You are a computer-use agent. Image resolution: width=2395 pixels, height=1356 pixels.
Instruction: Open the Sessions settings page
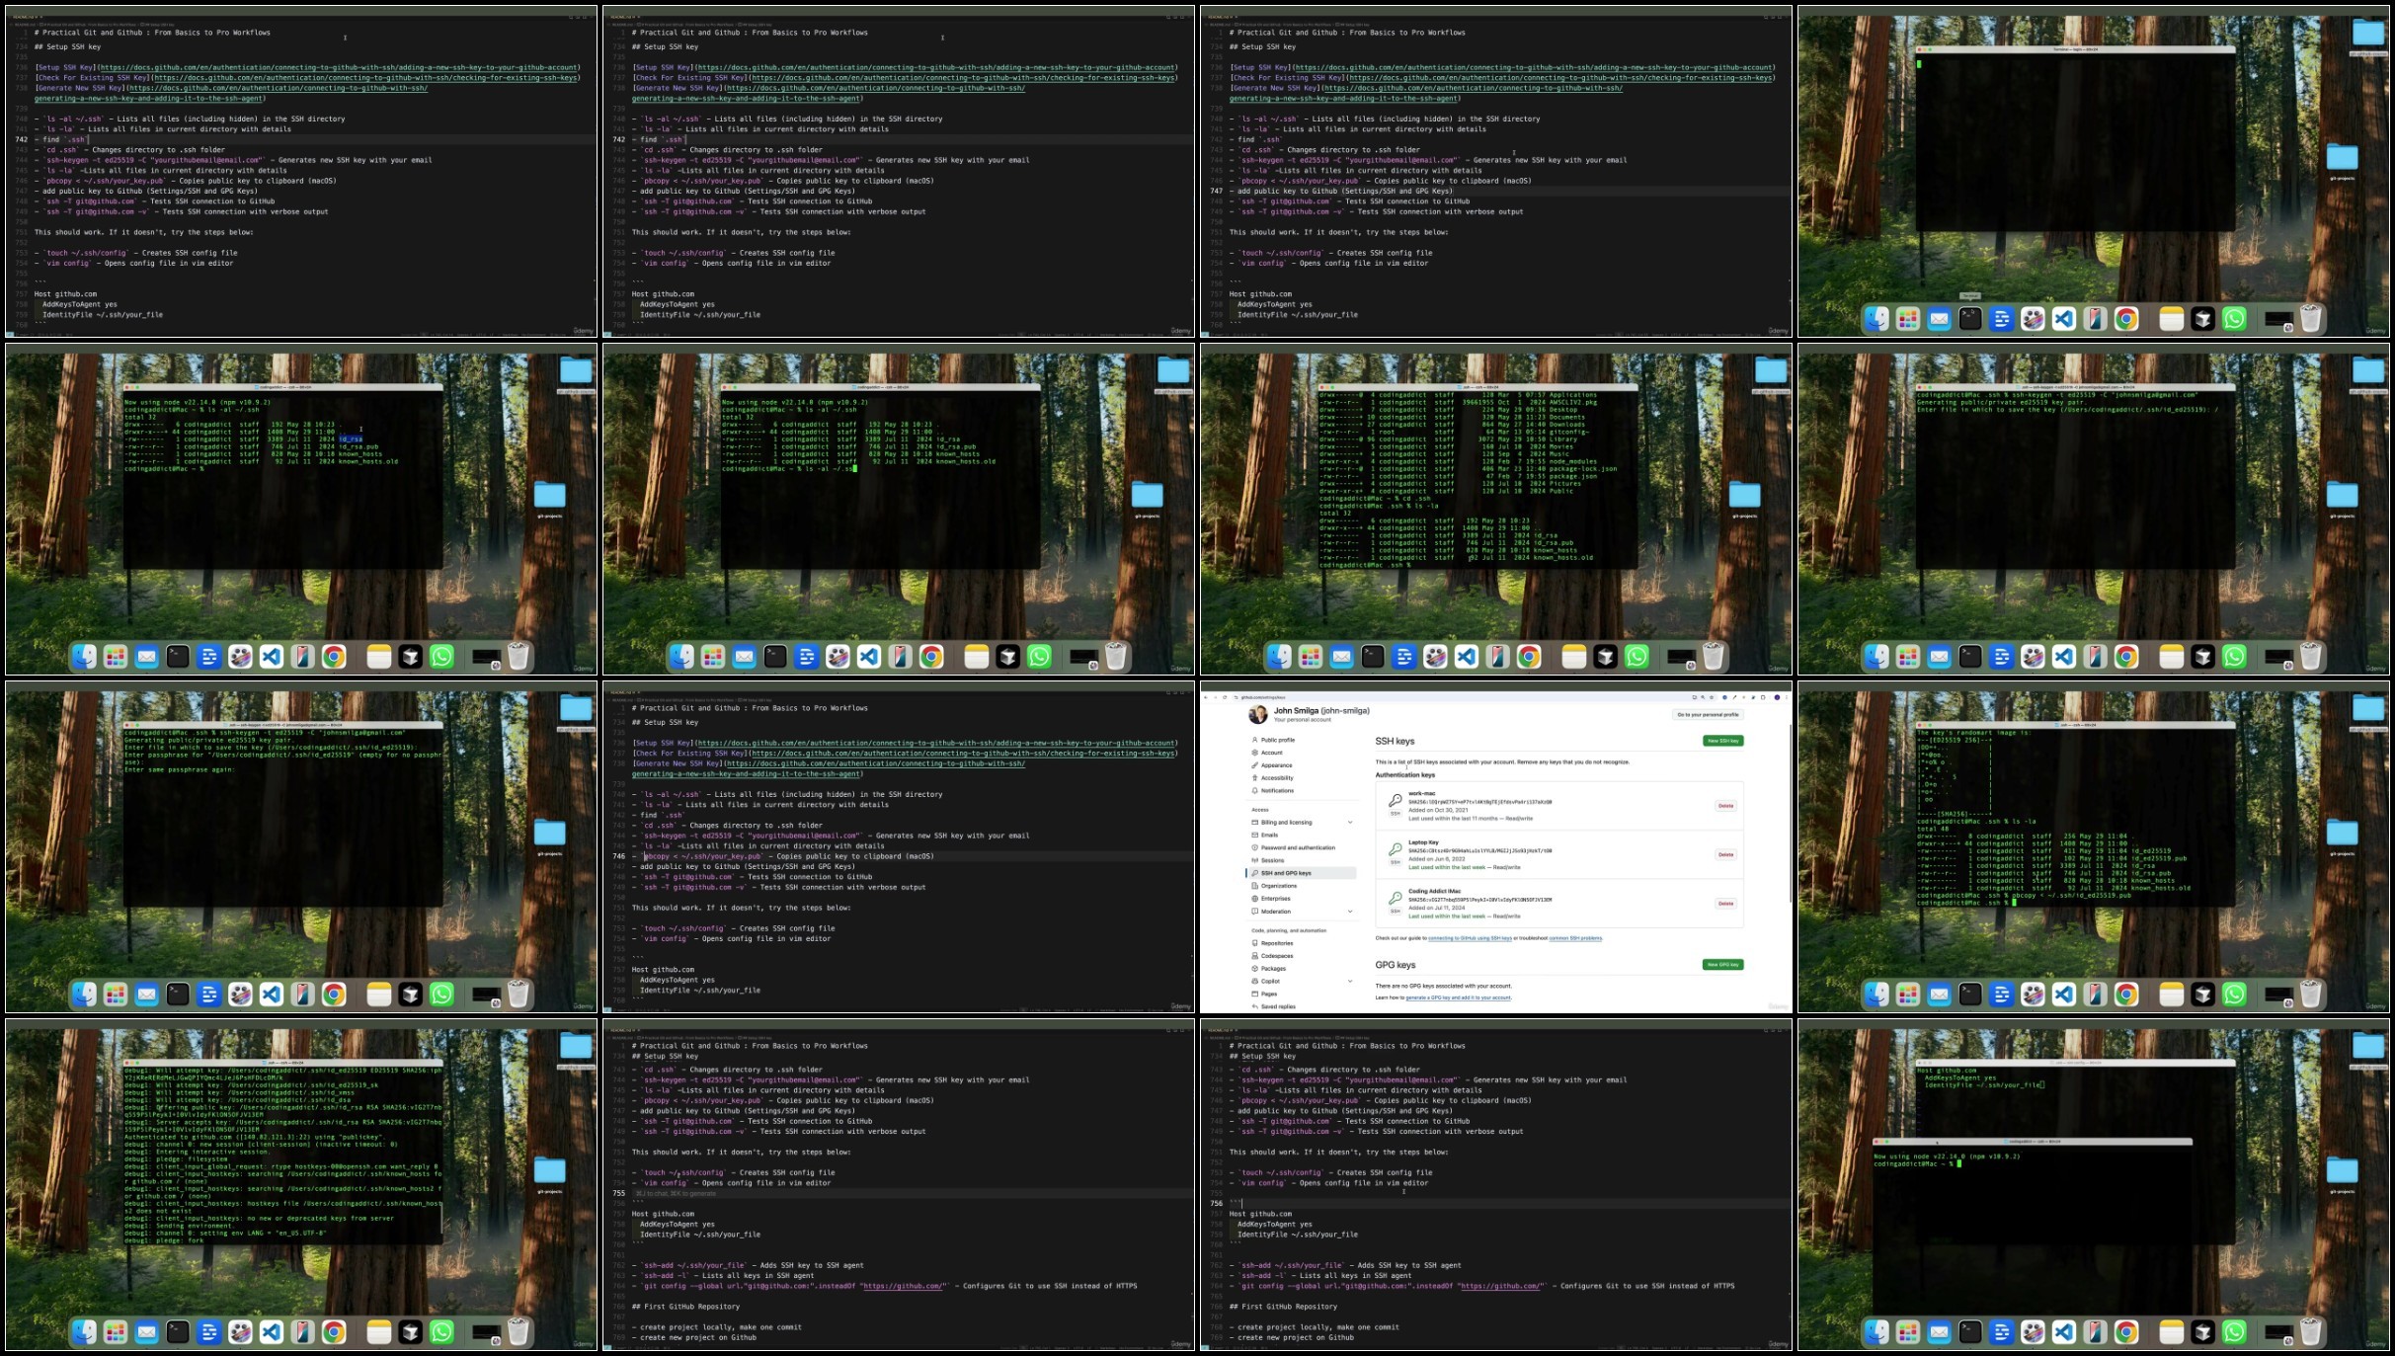click(x=1272, y=860)
